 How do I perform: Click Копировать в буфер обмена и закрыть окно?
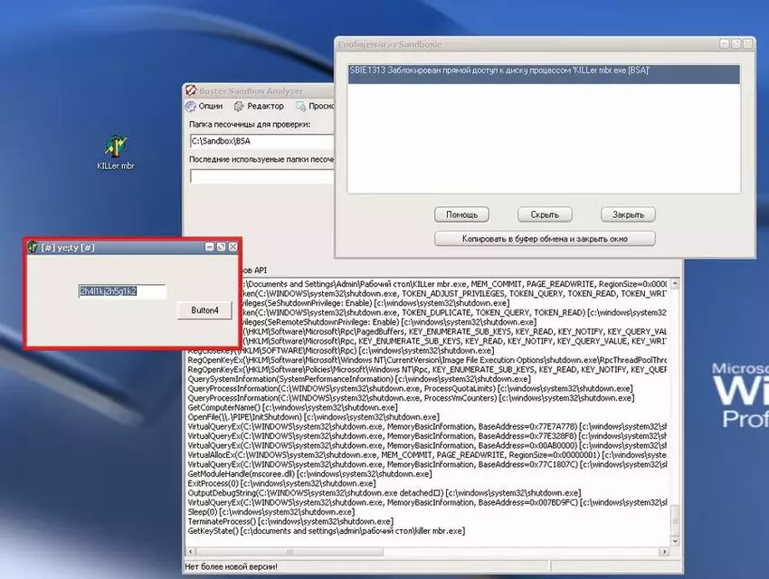[x=545, y=239]
